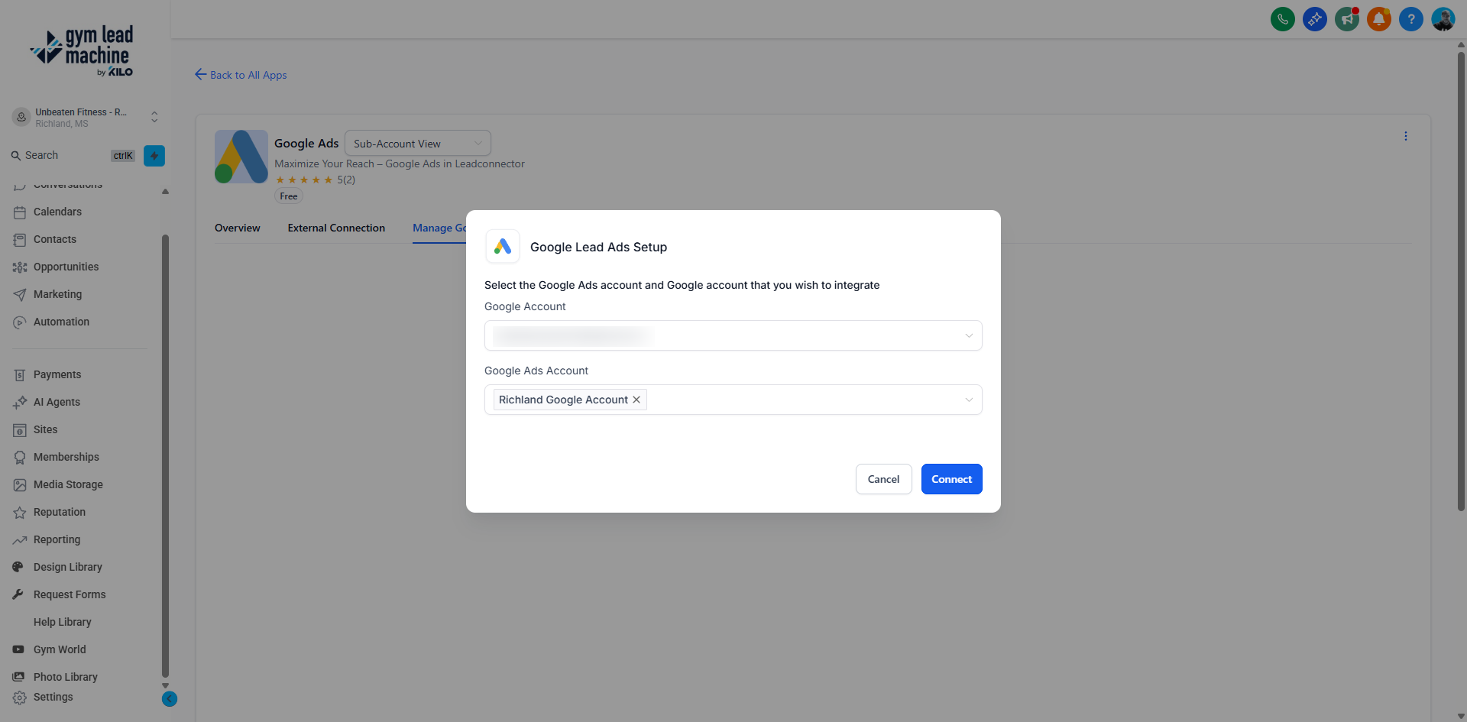Open the Unbeaten Fitness account switcher
This screenshot has width=1467, height=722.
85,118
